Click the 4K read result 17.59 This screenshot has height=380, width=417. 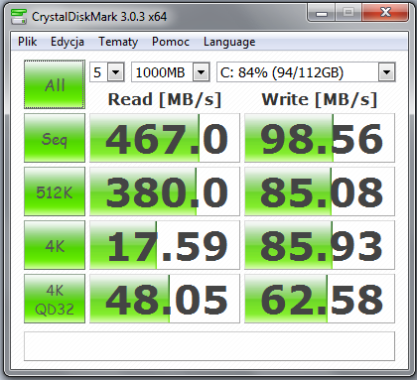165,245
